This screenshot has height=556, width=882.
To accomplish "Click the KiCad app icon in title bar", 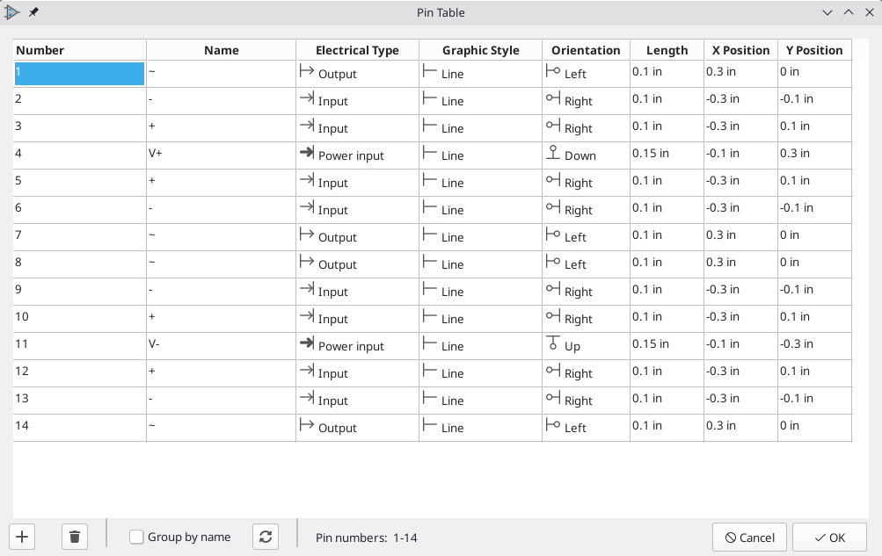I will (x=12, y=12).
